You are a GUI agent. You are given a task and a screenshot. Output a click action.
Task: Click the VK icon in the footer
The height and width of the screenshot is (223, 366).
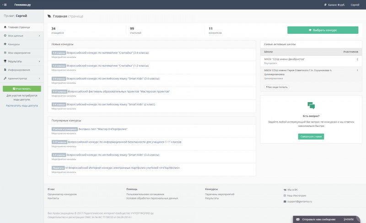(x=285, y=189)
